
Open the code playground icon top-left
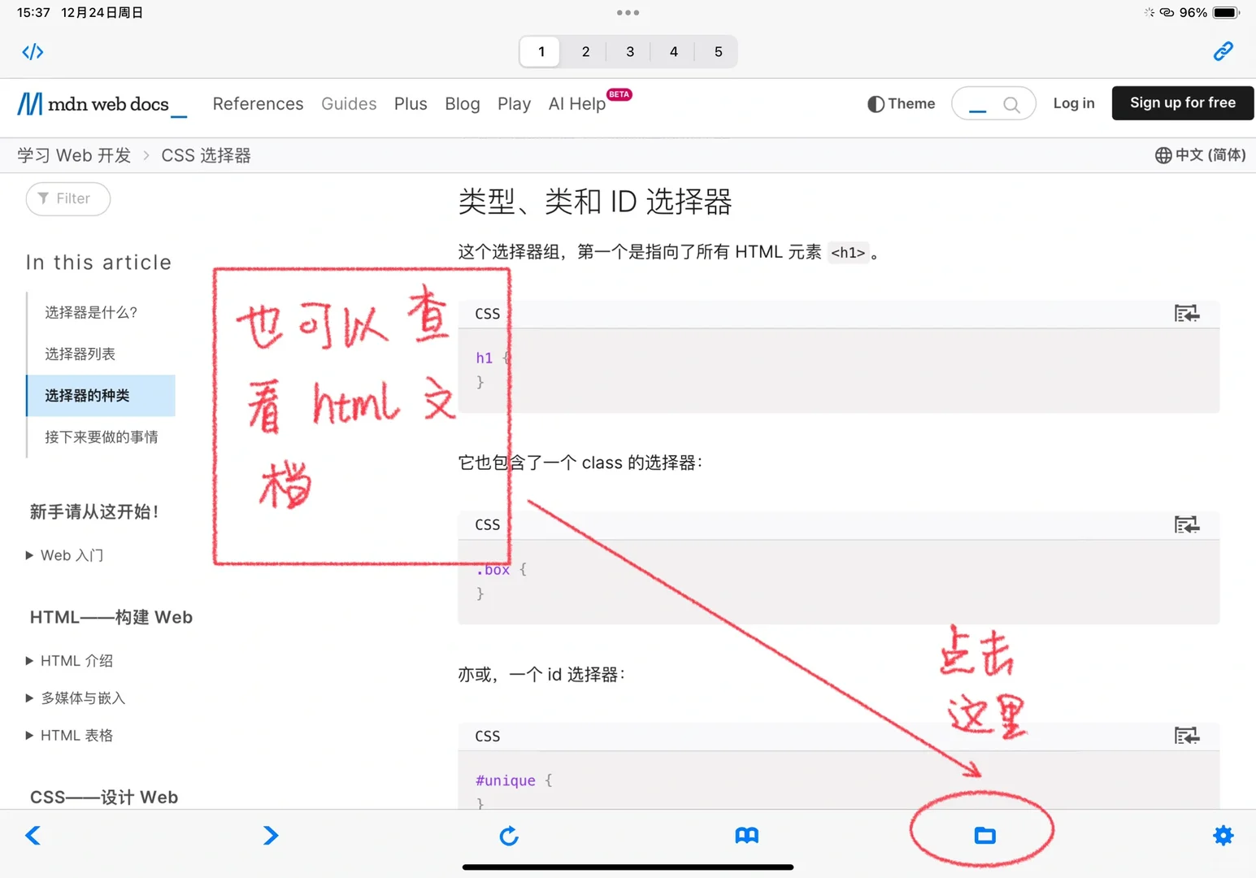[33, 51]
